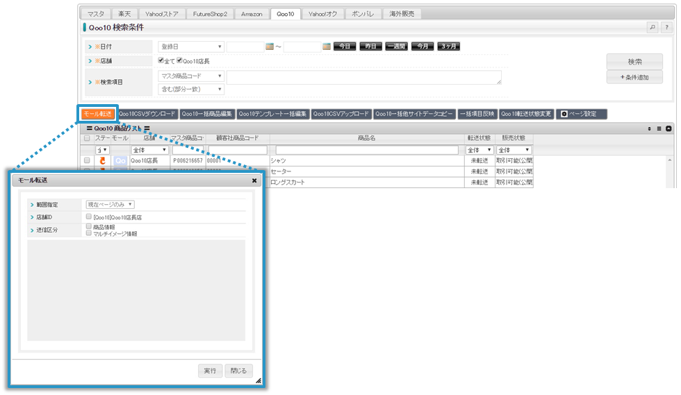This screenshot has width=681, height=395.
Task: Focus the 商品名 column filter field
Action: 367,150
